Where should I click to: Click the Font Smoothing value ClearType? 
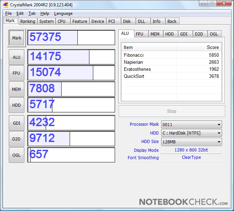pos(191,157)
